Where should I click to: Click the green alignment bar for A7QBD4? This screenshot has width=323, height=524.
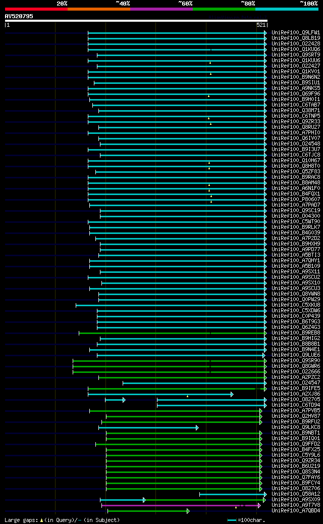coord(148,511)
